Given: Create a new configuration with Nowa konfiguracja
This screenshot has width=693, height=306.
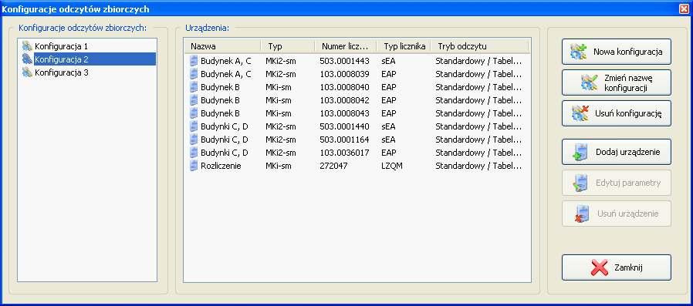Looking at the screenshot, I should coord(616,52).
